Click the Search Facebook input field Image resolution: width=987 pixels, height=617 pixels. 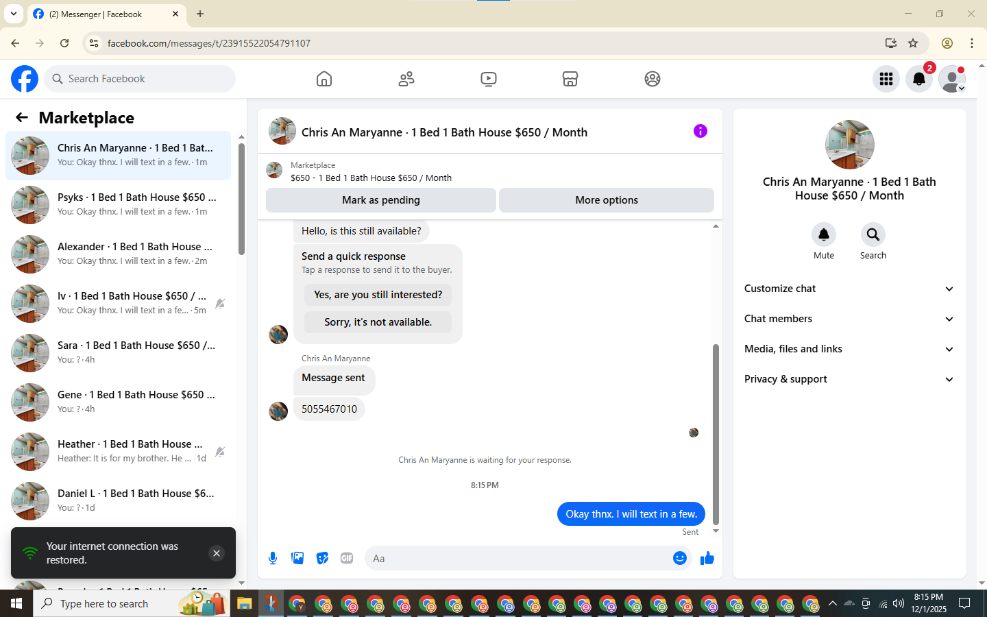point(140,79)
